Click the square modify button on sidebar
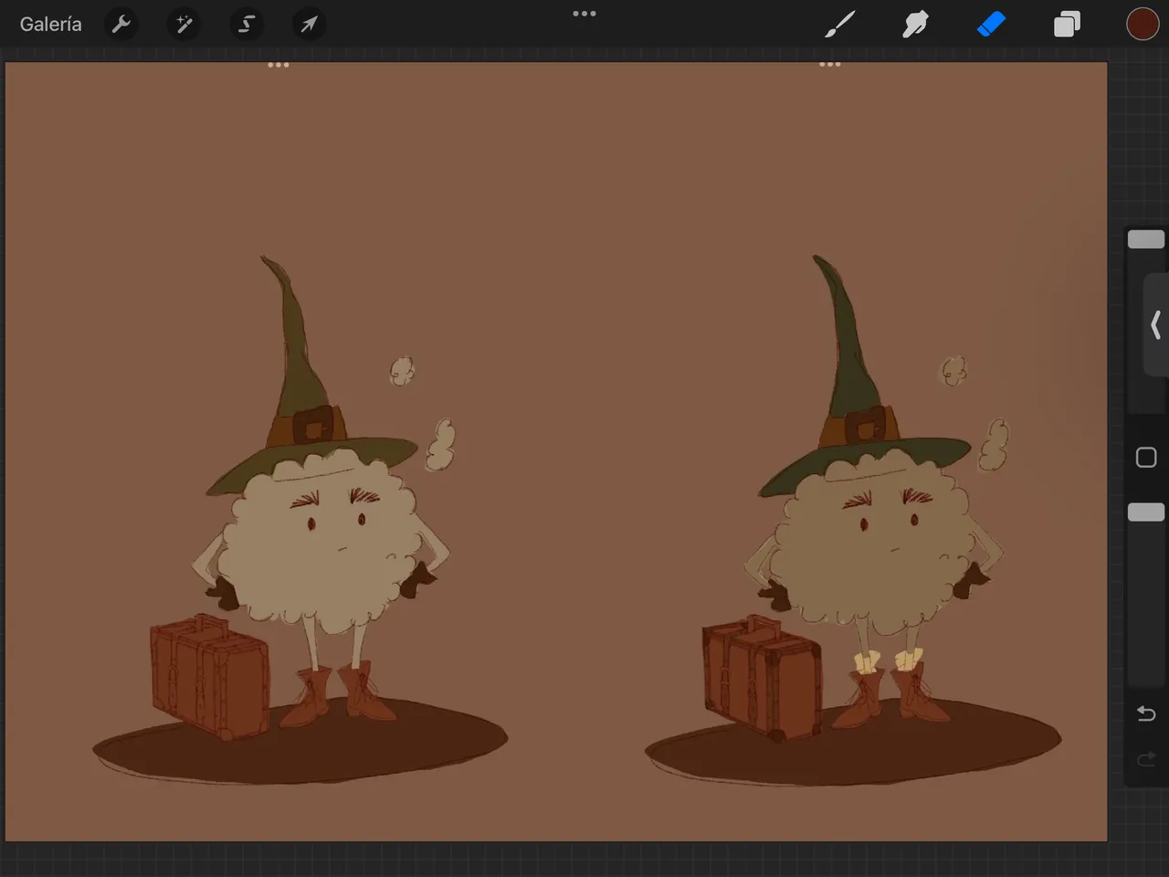The width and height of the screenshot is (1169, 877). point(1146,458)
